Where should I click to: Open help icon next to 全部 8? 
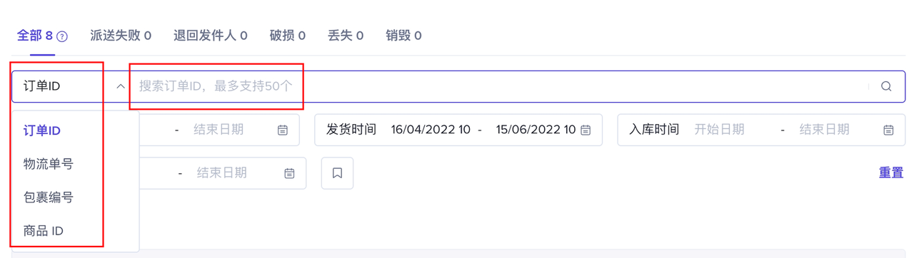tap(62, 36)
